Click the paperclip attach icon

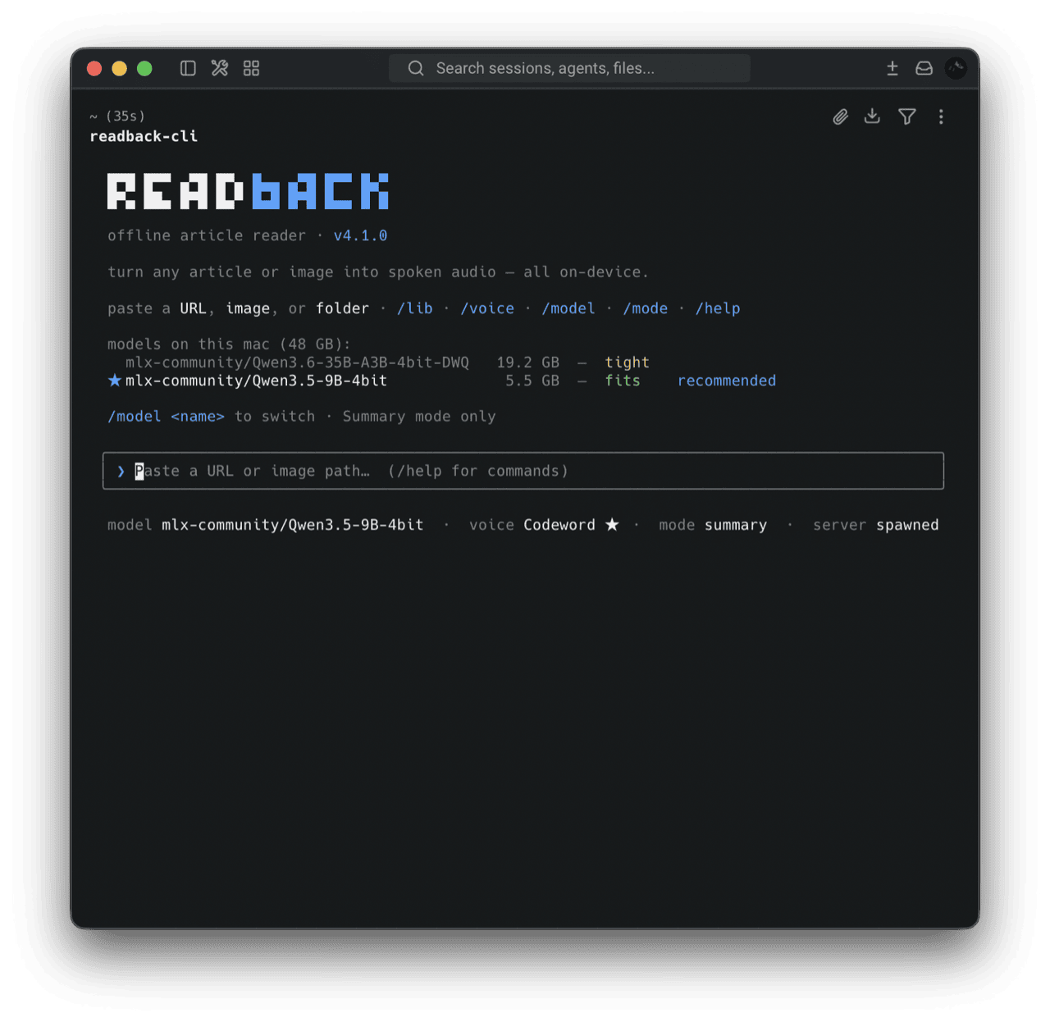pos(840,116)
